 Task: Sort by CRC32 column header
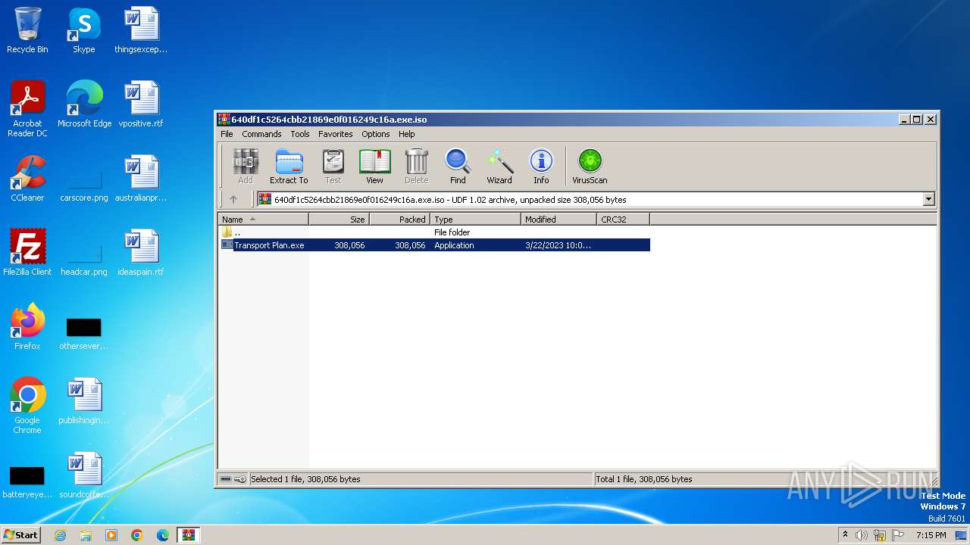pyautogui.click(x=623, y=220)
